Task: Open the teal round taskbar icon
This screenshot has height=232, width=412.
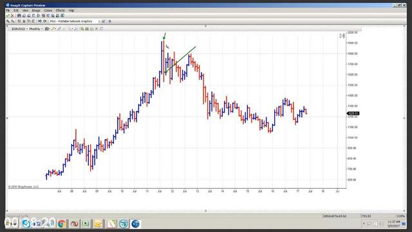Action: 123,224
